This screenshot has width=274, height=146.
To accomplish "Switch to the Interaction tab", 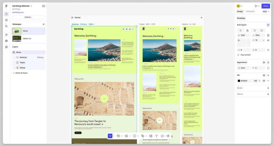I will coord(250,12).
